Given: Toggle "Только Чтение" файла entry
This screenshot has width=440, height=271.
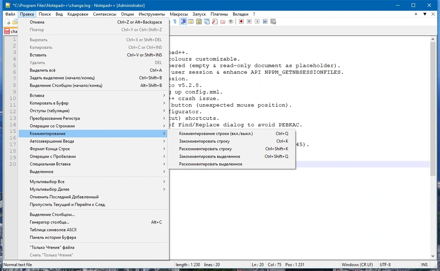Looking at the screenshot, I should (94, 248).
